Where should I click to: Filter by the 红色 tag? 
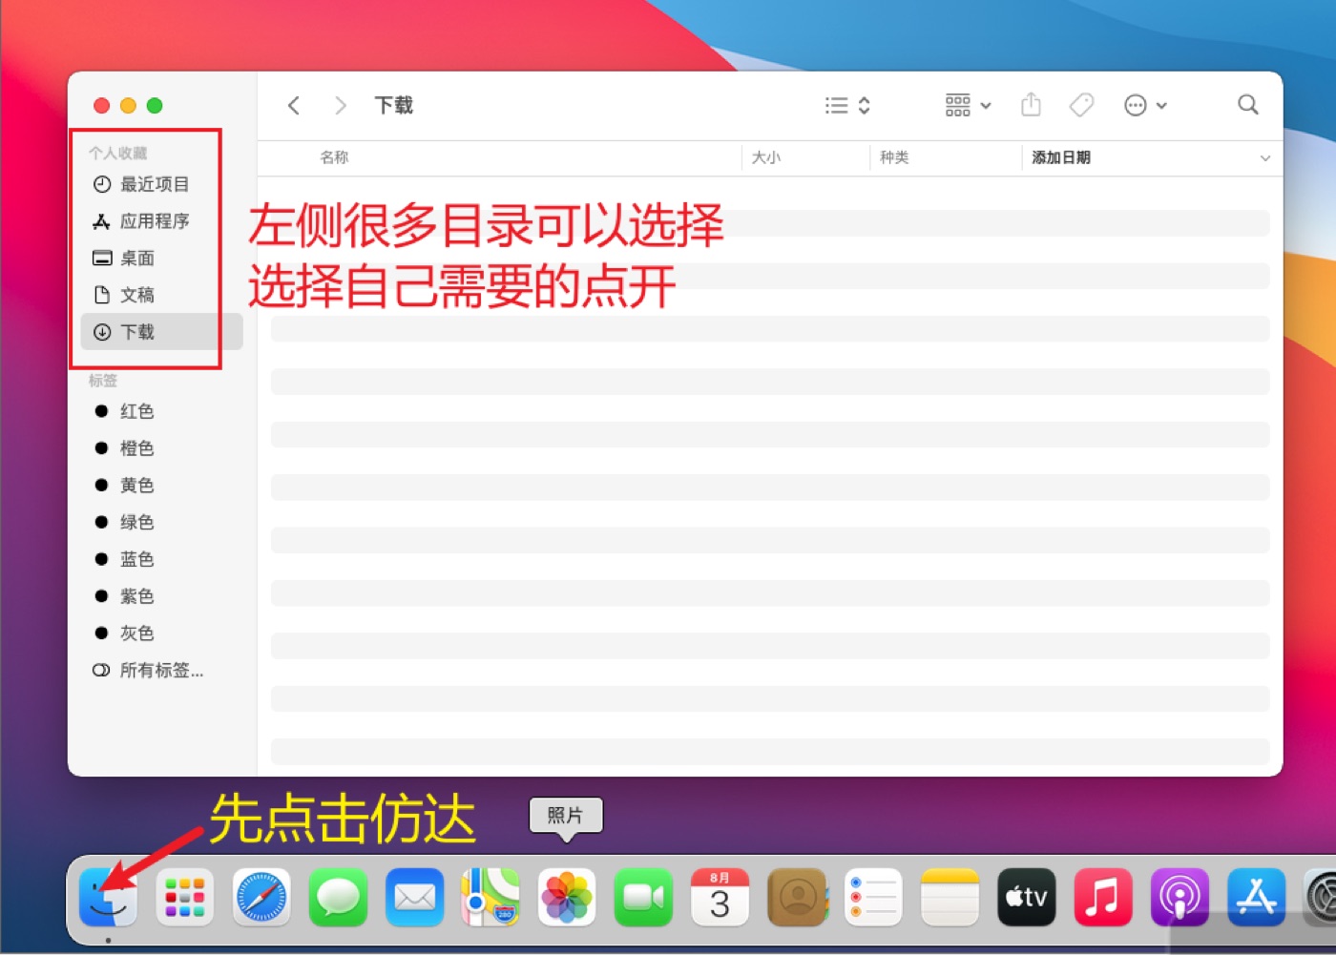click(x=162, y=411)
